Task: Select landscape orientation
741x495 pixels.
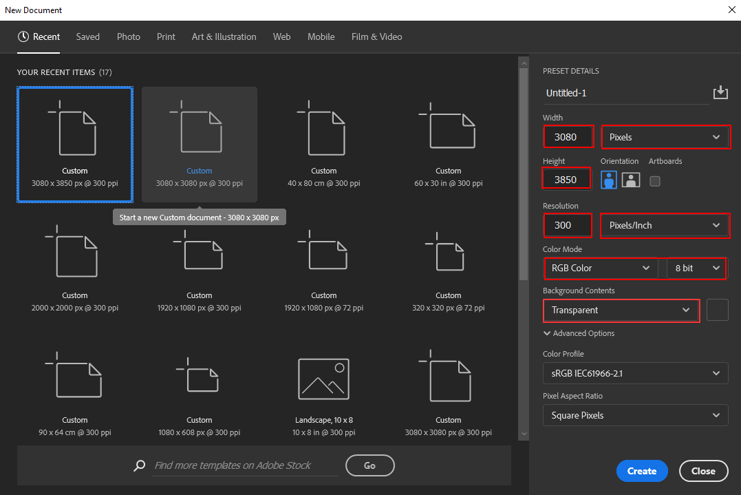Action: click(x=630, y=180)
